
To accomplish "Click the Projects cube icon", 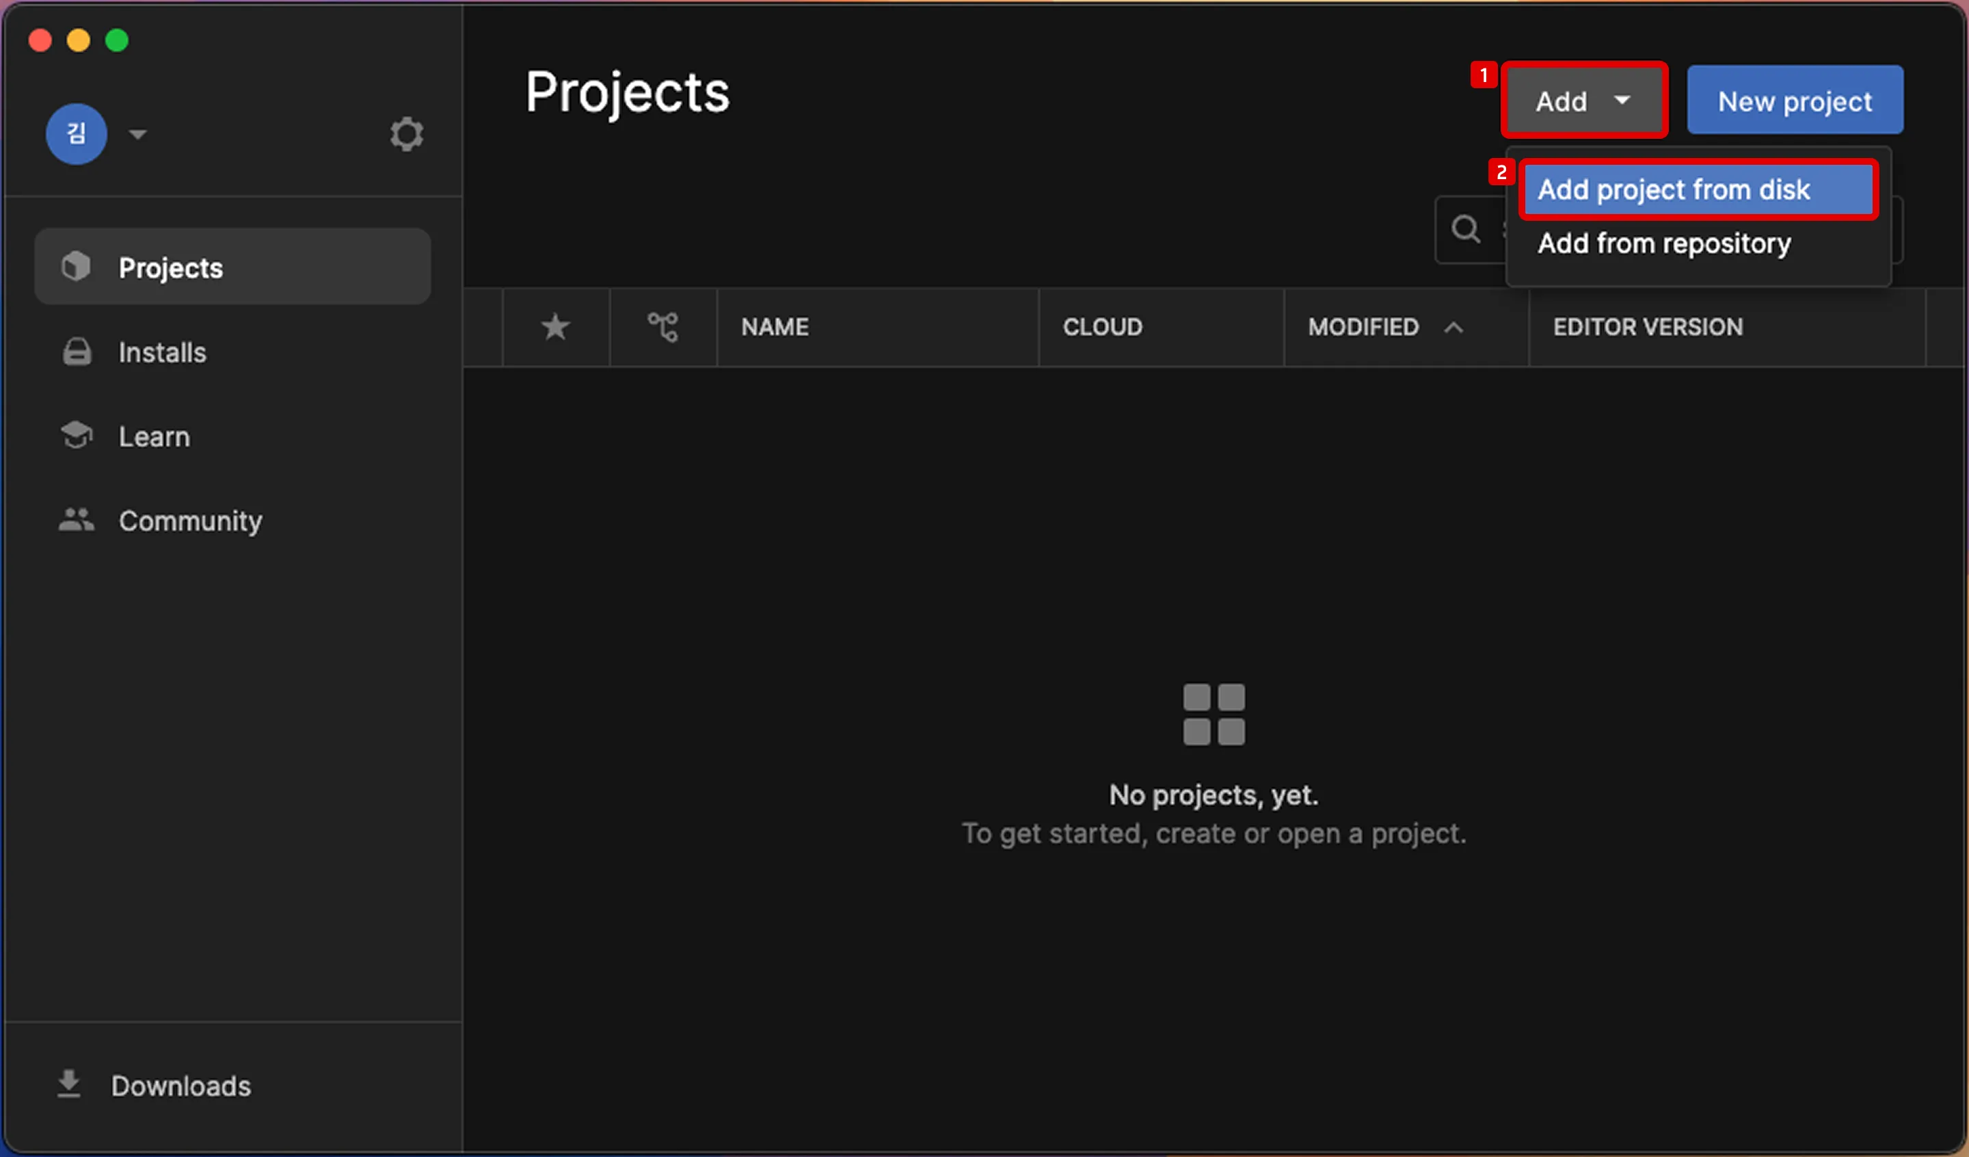I will (x=76, y=267).
